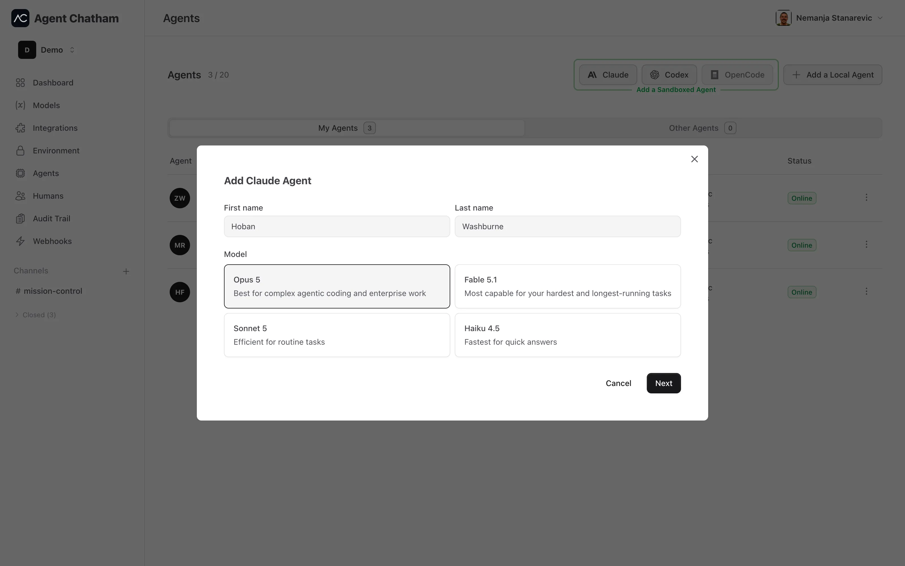The image size is (905, 566).
Task: Choose the Sonnet 5 model card
Action: point(337,335)
